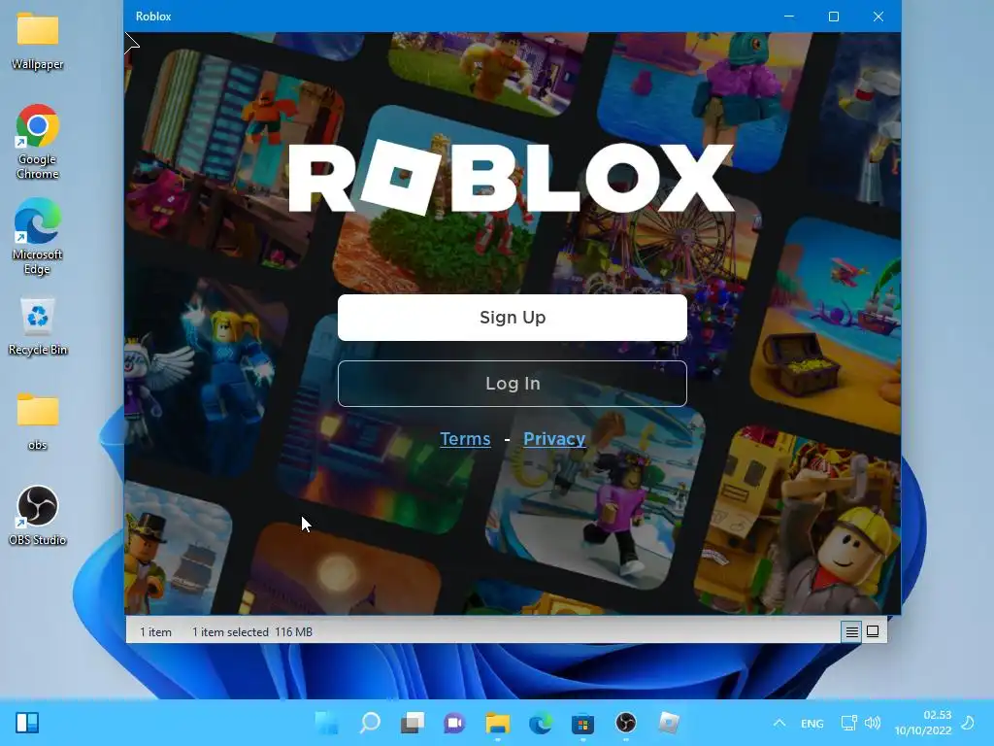This screenshot has height=746, width=994.
Task: Open network status in system tray
Action: 848,723
